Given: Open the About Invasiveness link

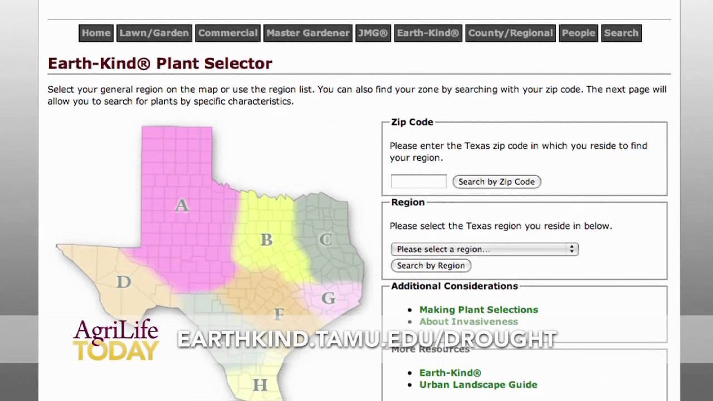Looking at the screenshot, I should click(x=468, y=321).
